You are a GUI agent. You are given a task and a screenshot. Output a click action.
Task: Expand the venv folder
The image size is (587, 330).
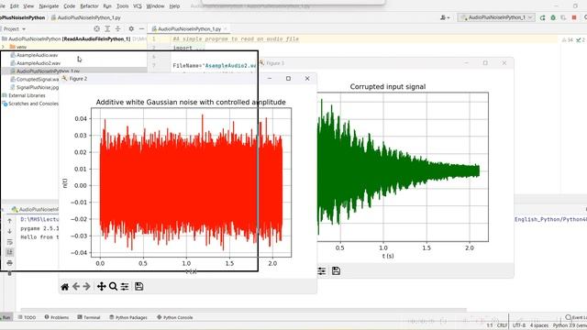pos(4,47)
